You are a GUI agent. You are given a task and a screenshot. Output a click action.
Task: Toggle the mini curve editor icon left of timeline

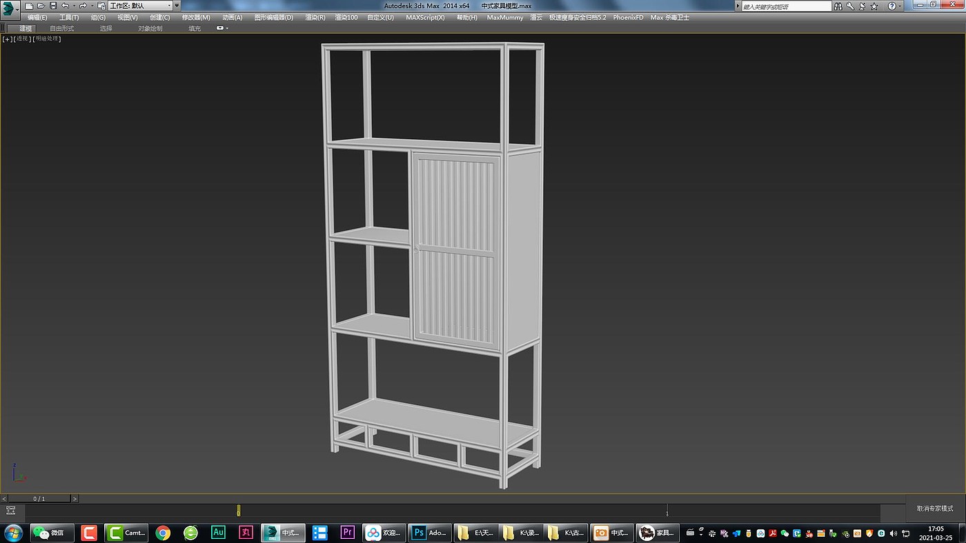(x=11, y=511)
